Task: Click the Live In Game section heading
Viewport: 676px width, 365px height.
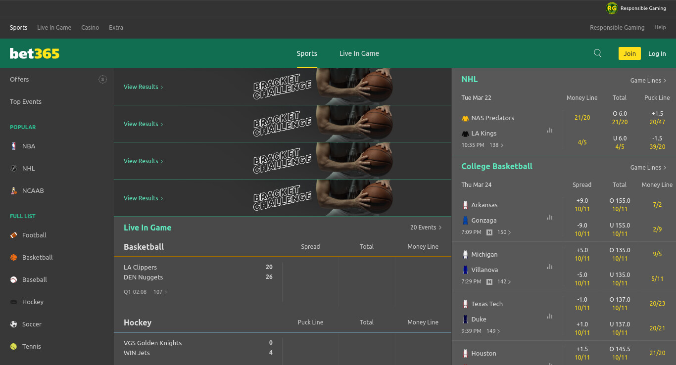Action: [147, 228]
